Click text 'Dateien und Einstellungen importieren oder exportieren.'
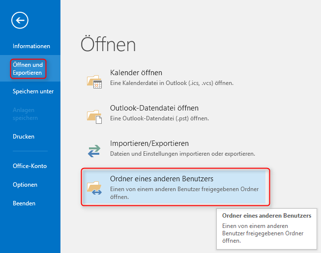 point(182,154)
